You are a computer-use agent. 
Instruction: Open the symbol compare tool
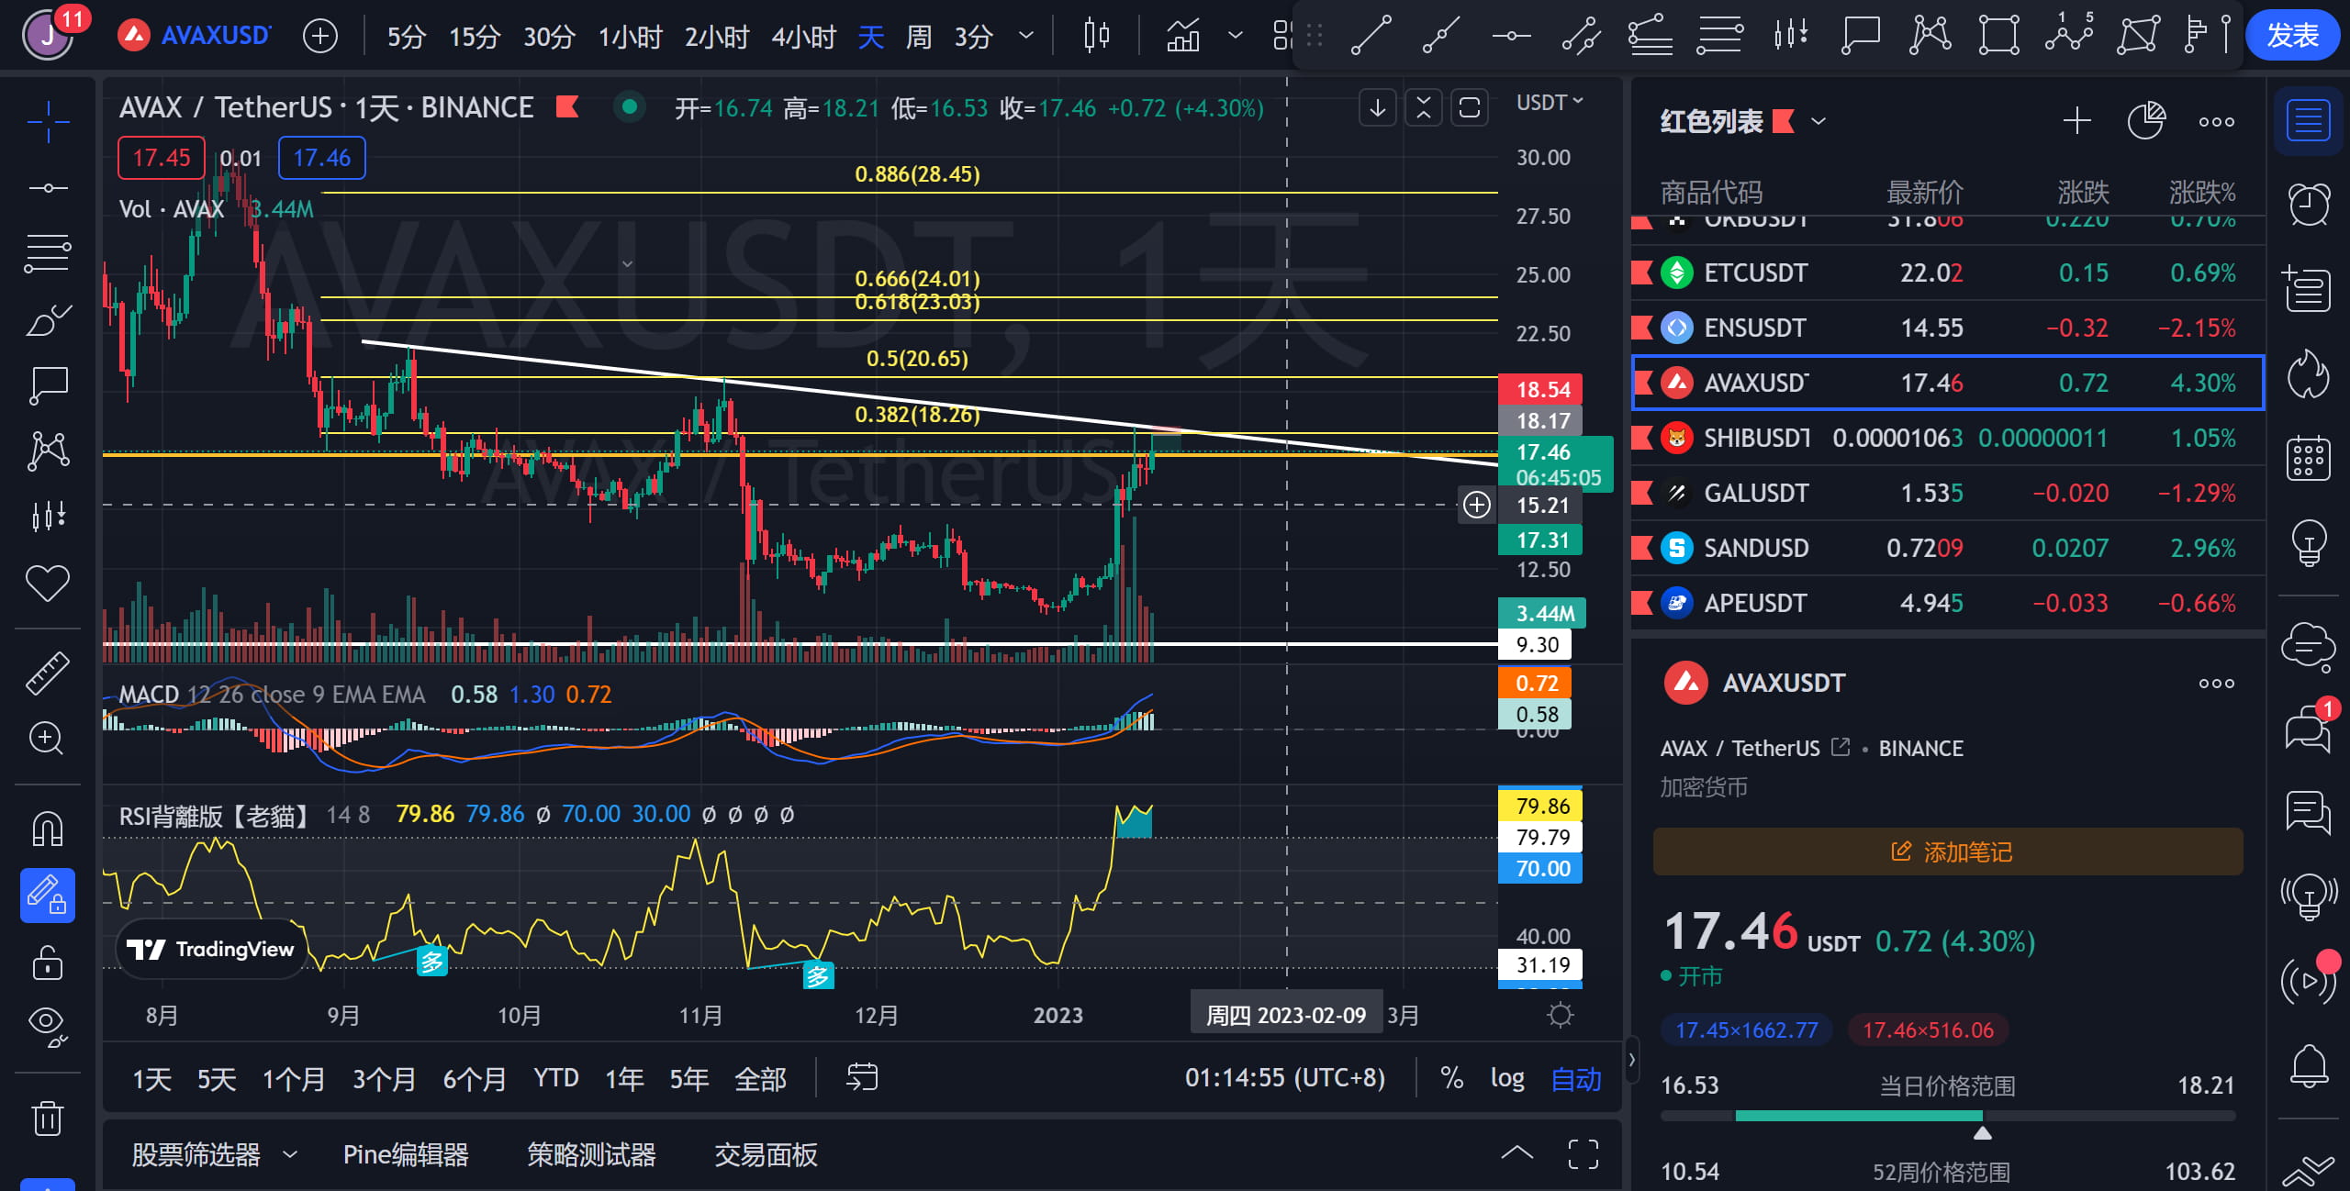[x=319, y=35]
